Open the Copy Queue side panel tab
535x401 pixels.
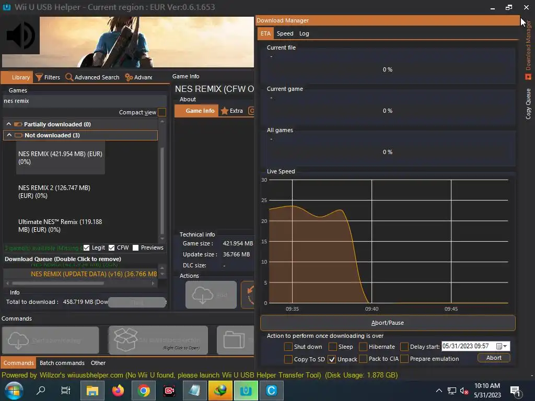coord(528,104)
